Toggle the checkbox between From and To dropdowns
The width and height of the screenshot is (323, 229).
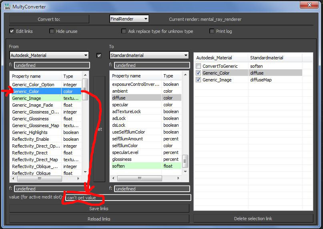point(99,55)
